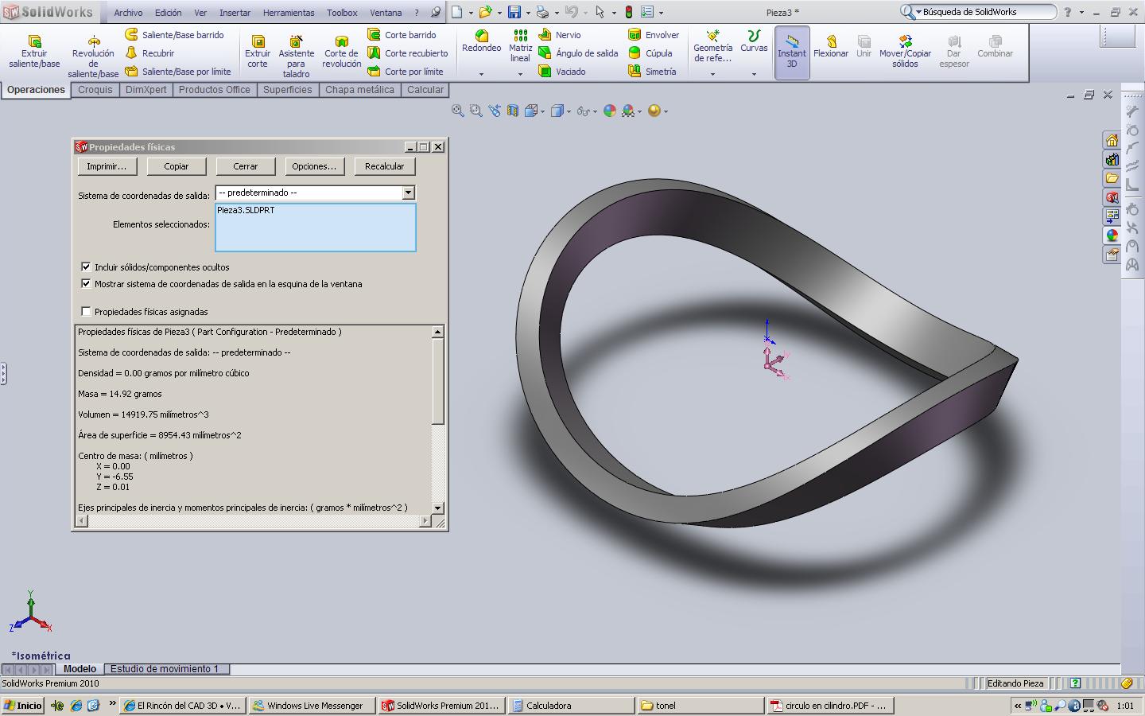Image resolution: width=1145 pixels, height=716 pixels.
Task: Select the Extruir saliente/base tool
Action: 34,51
